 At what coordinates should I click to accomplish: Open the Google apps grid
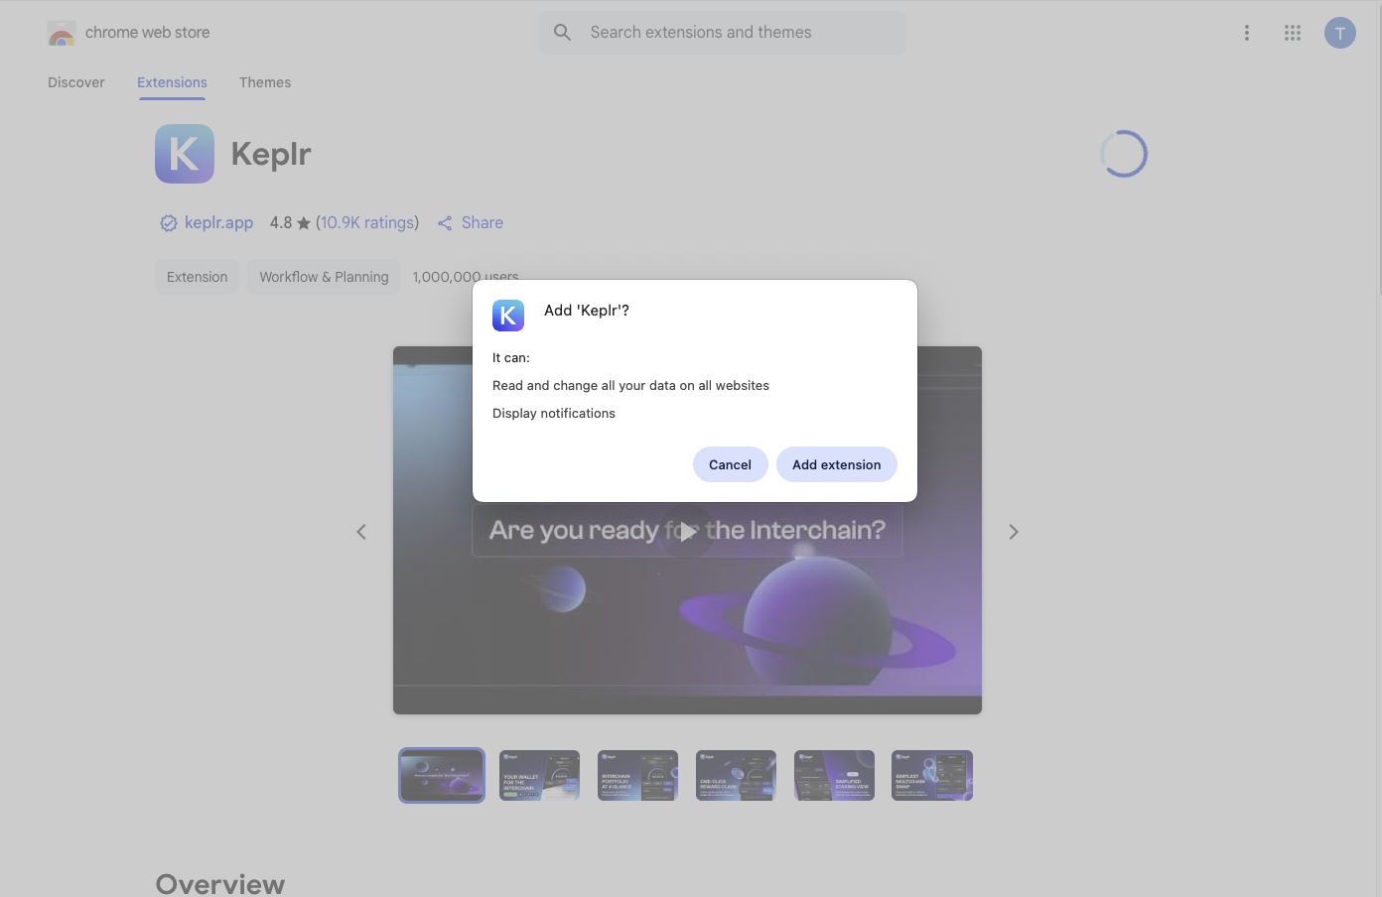pyautogui.click(x=1293, y=33)
